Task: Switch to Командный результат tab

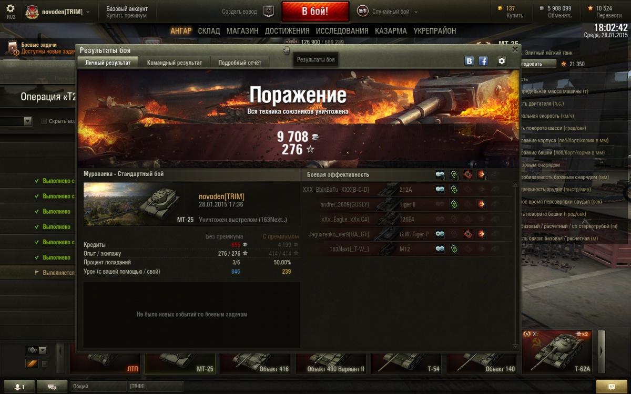Action: [x=175, y=63]
